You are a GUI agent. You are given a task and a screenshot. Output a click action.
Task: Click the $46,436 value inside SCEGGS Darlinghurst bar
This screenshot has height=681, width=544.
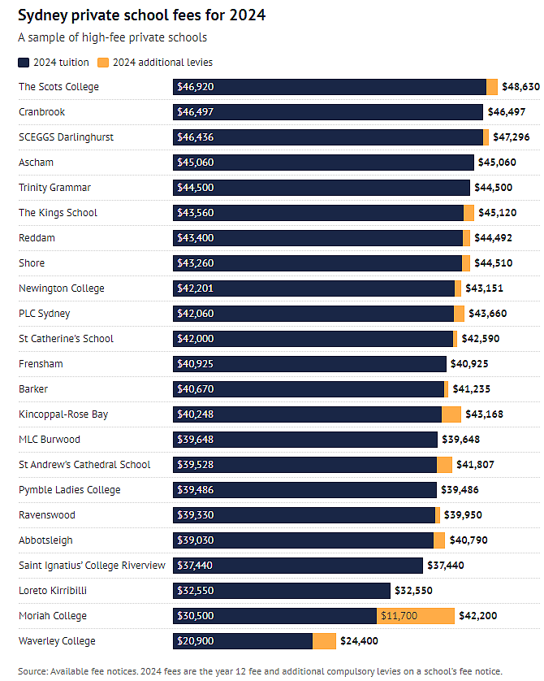(195, 137)
